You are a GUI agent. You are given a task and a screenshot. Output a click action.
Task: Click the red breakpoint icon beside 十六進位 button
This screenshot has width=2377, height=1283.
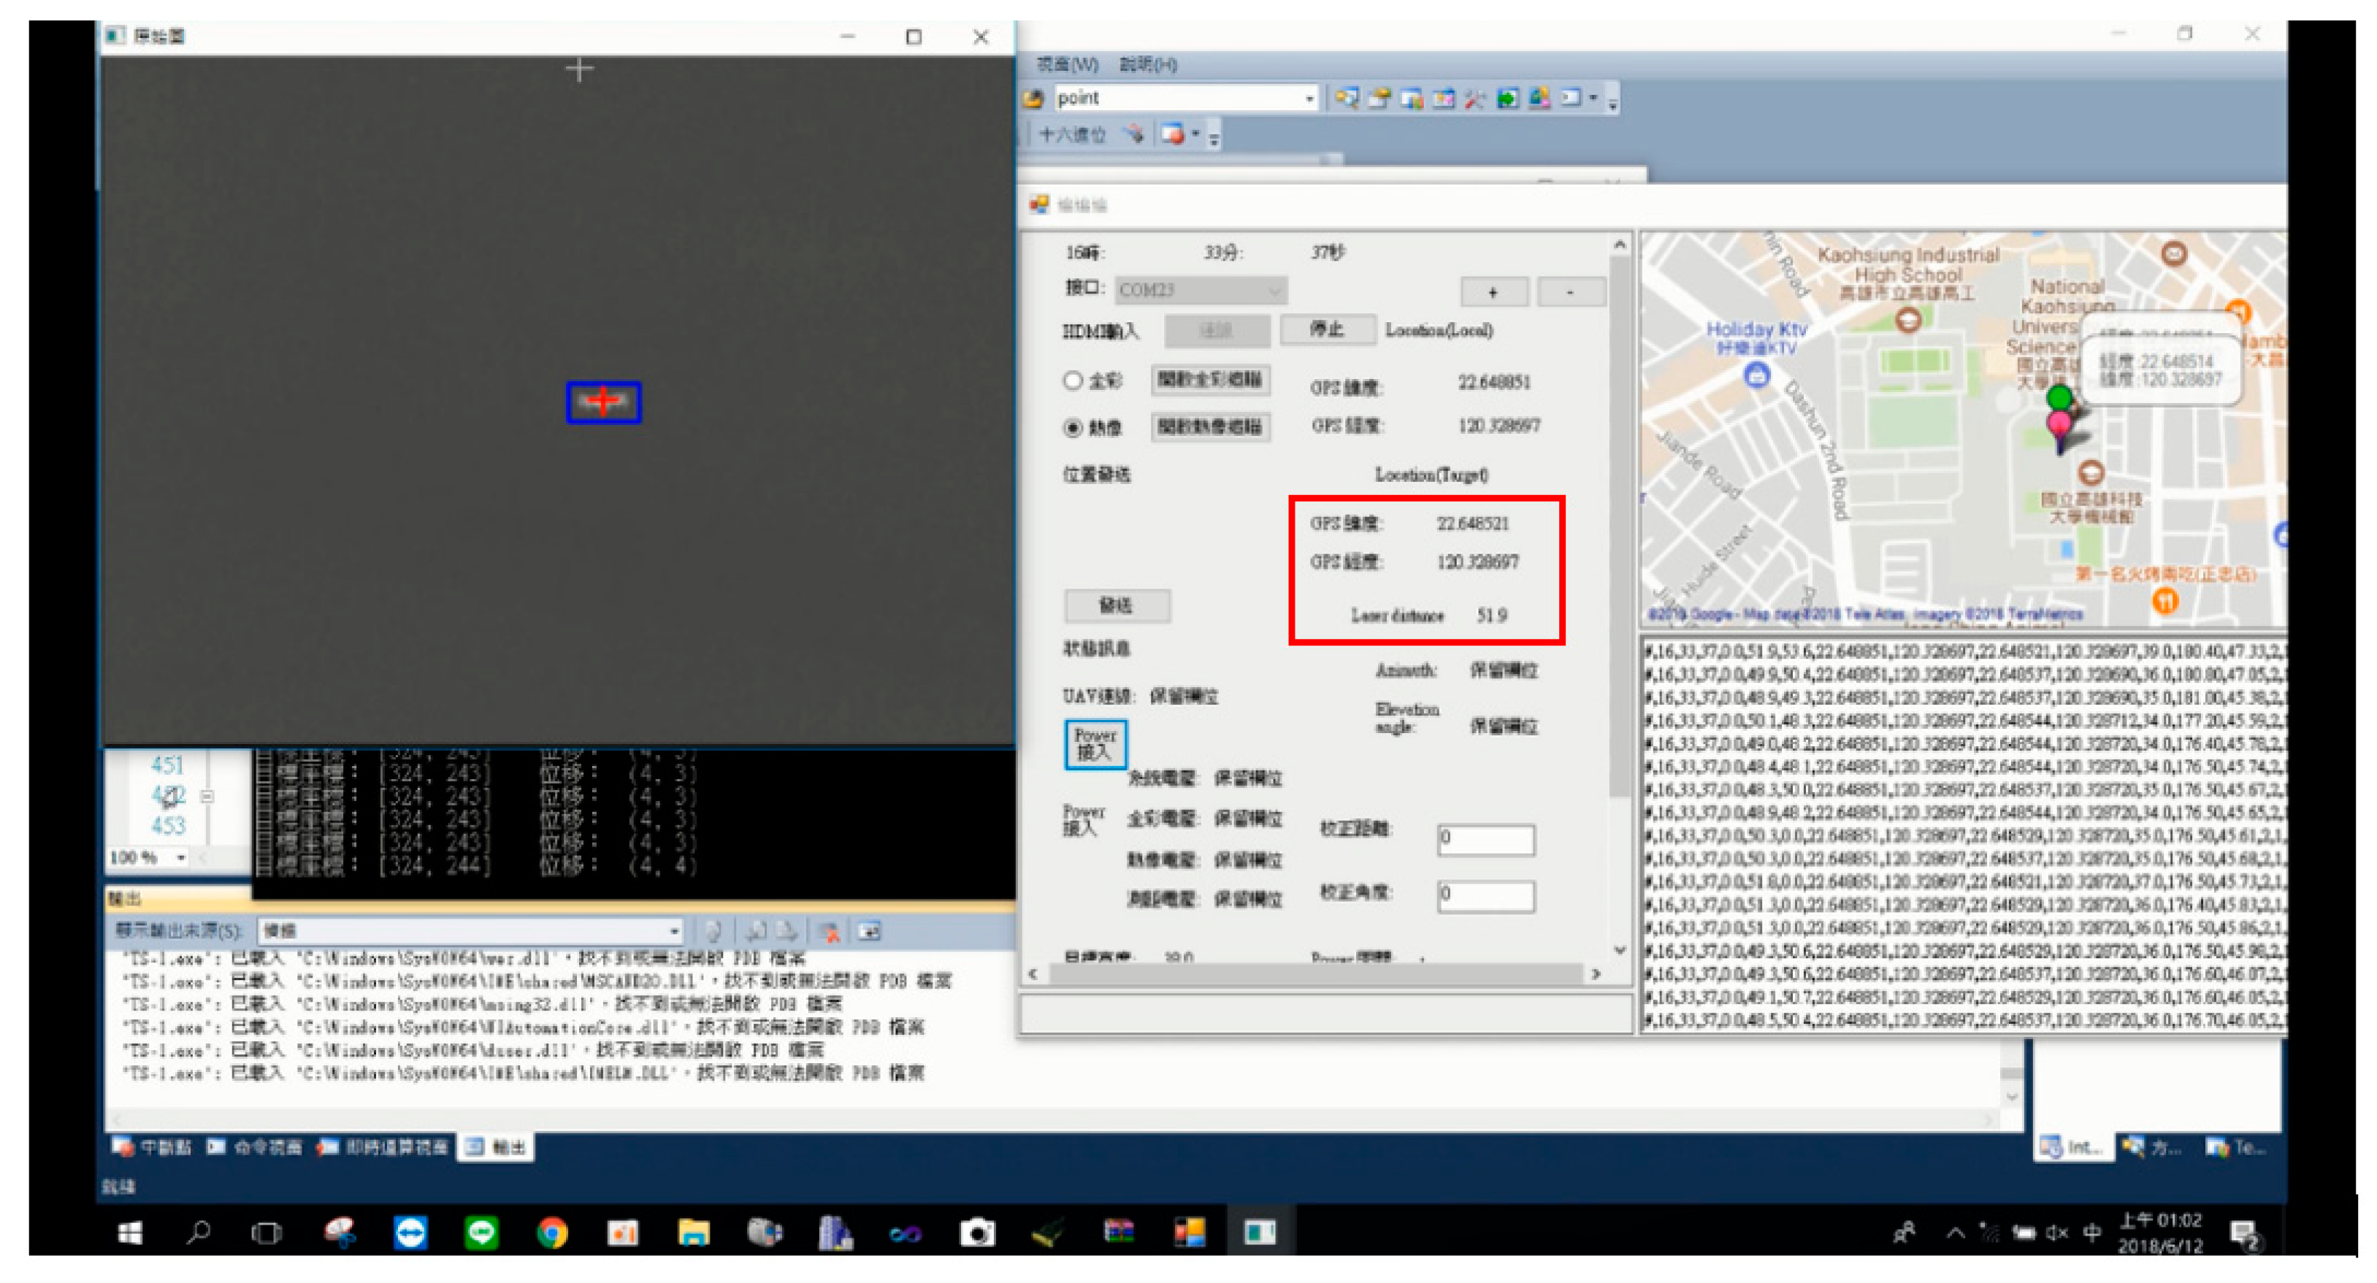click(x=1135, y=137)
